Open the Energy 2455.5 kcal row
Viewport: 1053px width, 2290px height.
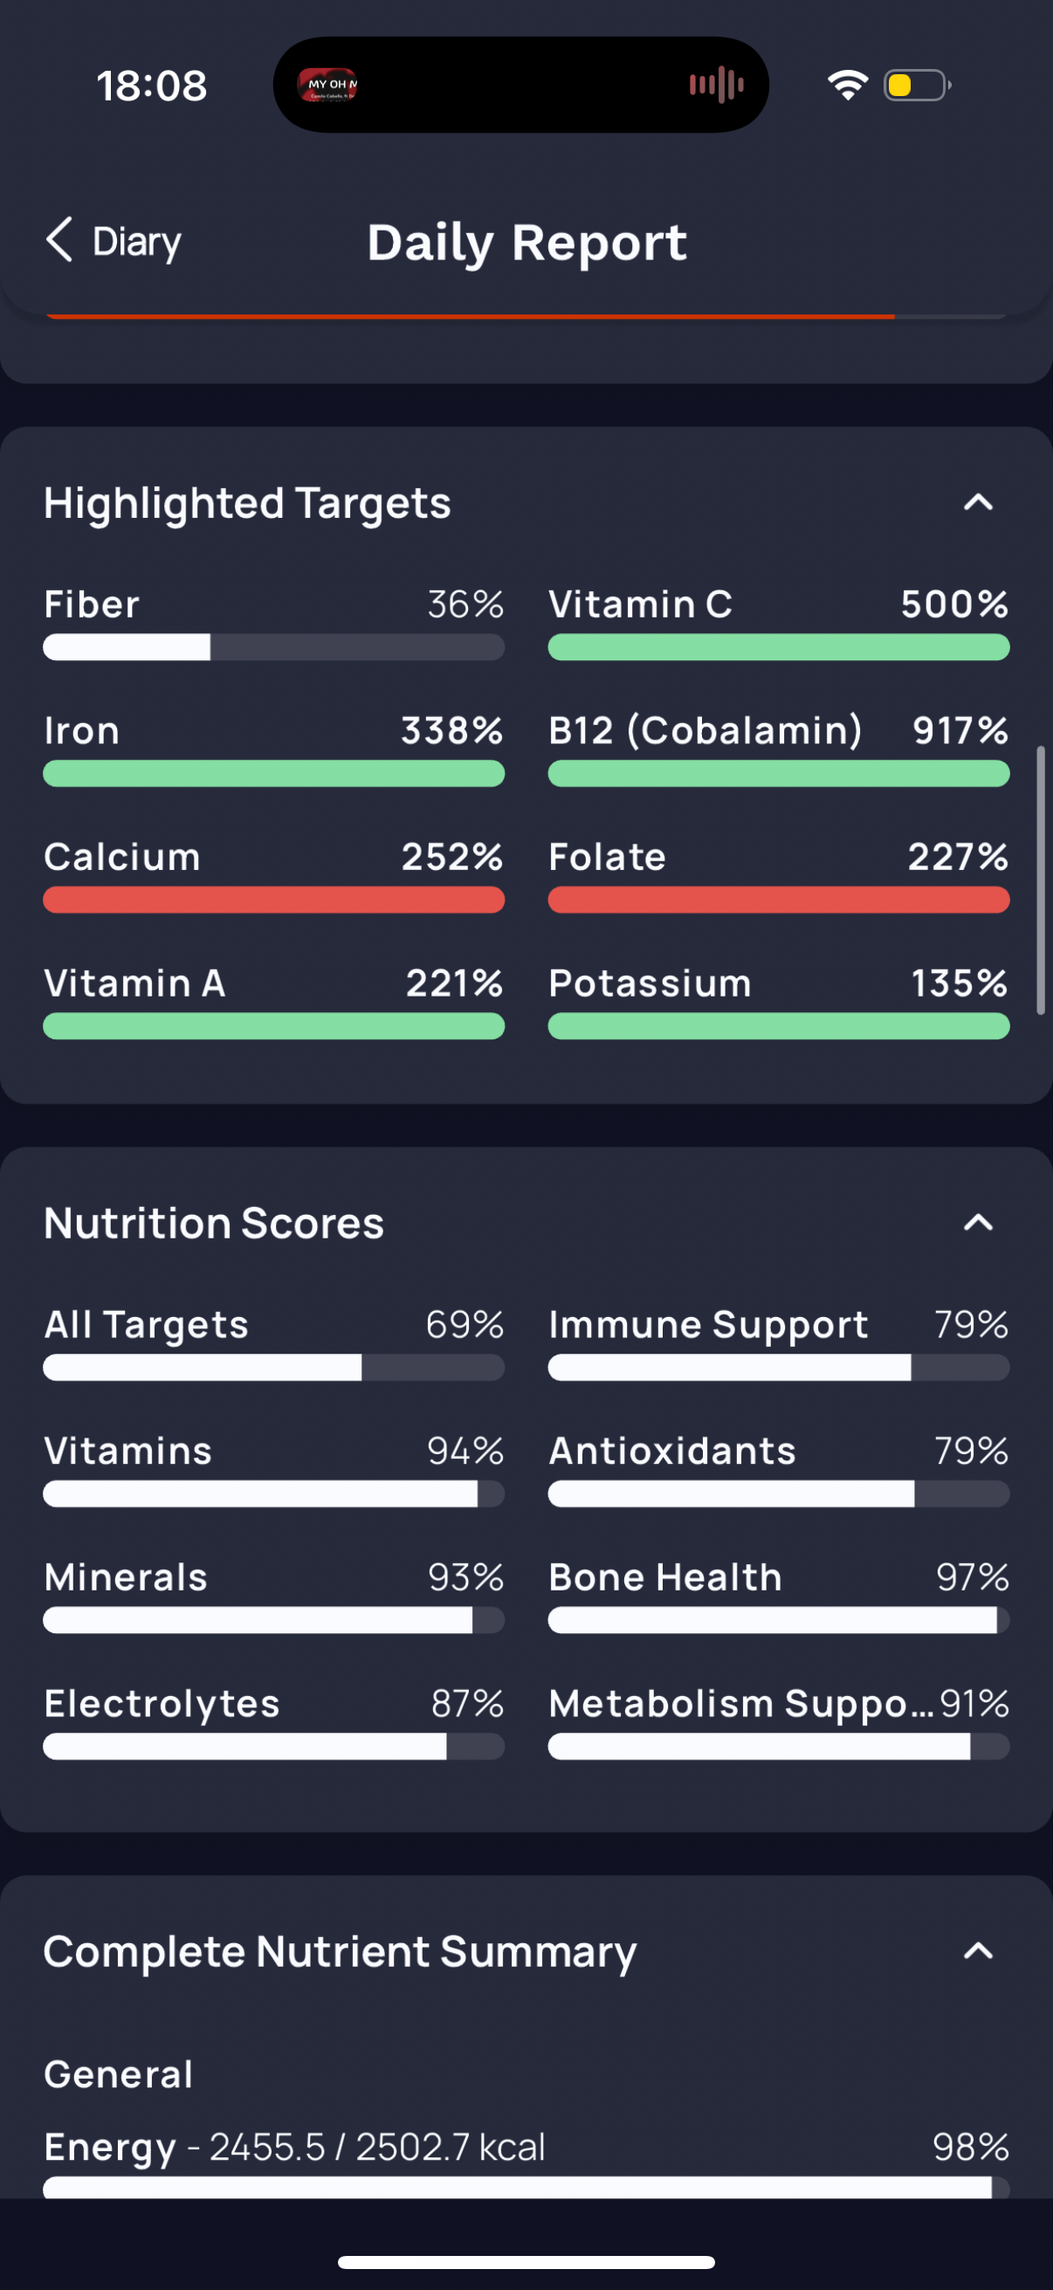tap(526, 2162)
